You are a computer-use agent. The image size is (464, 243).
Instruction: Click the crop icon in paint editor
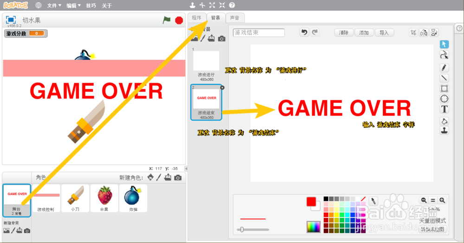point(413,32)
